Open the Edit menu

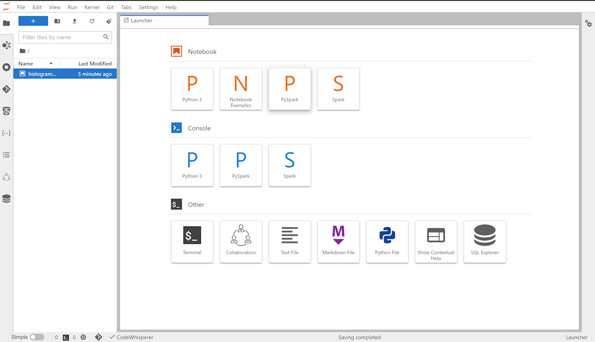click(37, 7)
